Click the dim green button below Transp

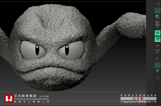click(157, 65)
